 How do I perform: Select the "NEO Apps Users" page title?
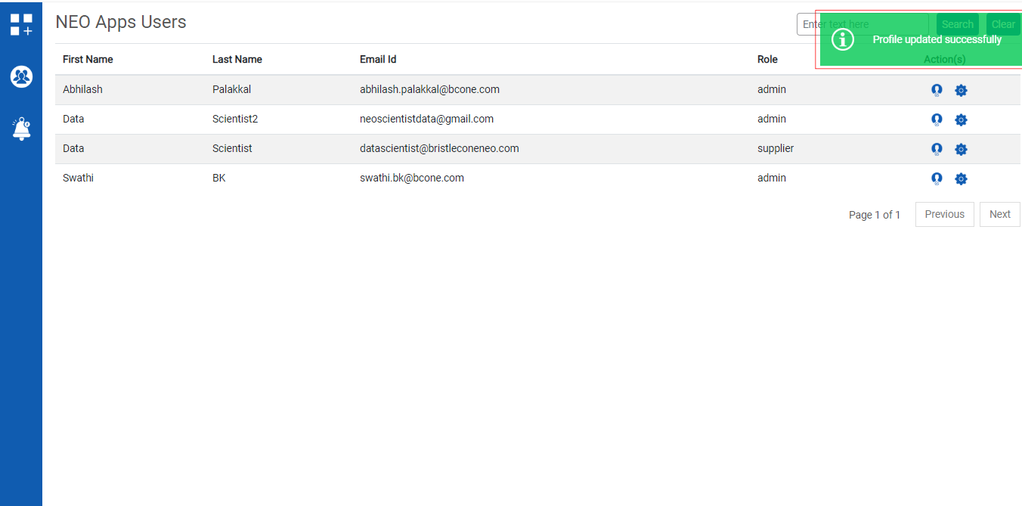pos(121,23)
